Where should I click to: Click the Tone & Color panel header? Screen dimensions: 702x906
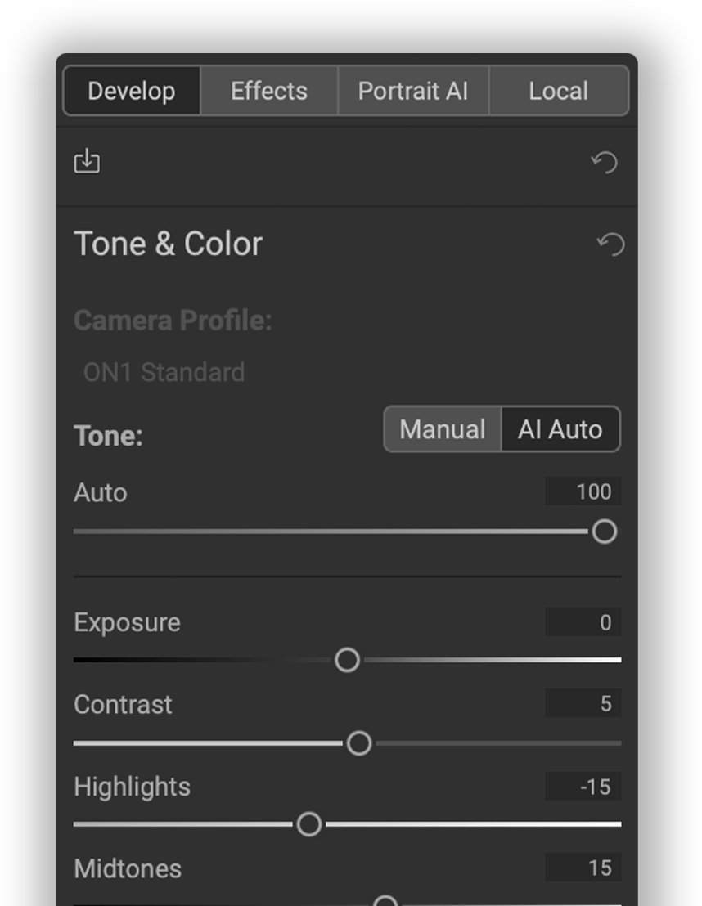pos(168,243)
